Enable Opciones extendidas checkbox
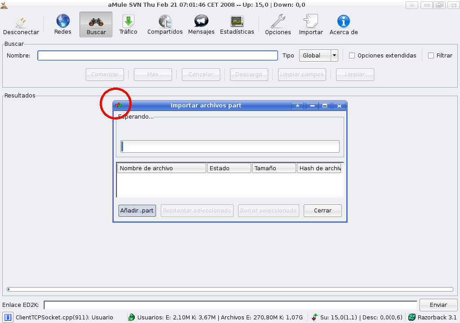 coord(352,56)
